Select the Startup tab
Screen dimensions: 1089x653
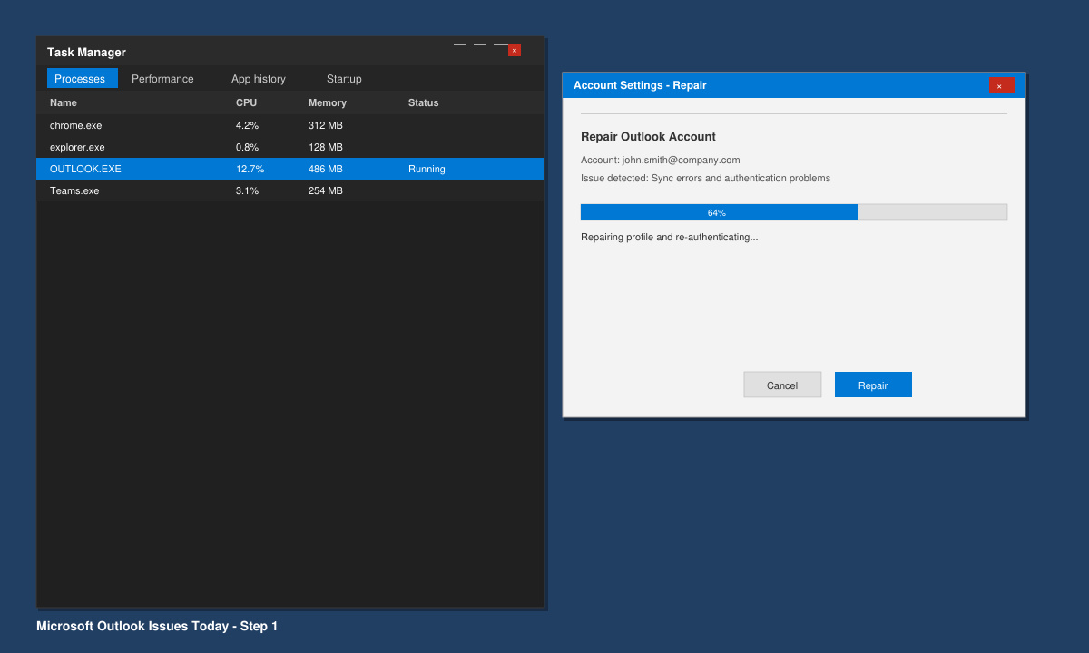click(x=344, y=79)
